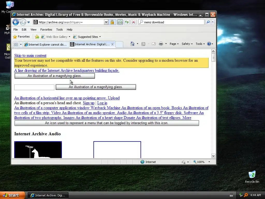Click the Back navigation arrow
The width and height of the screenshot is (265, 199).
coord(16,22)
